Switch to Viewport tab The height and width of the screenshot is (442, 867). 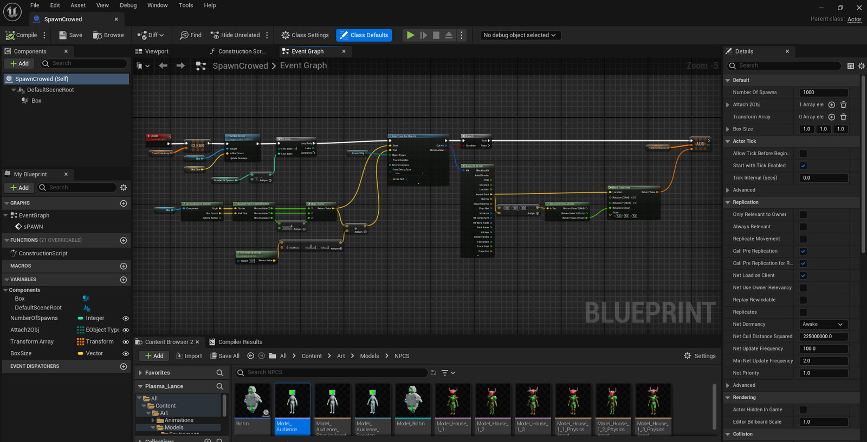[152, 51]
